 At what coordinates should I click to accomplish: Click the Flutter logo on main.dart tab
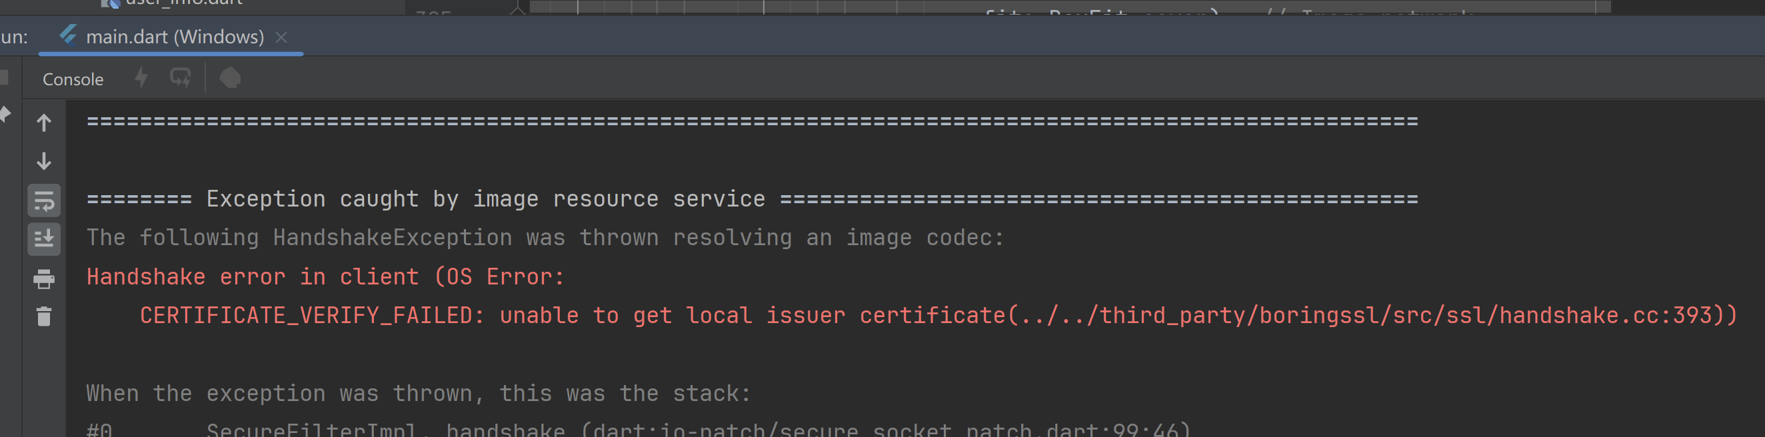pos(68,34)
